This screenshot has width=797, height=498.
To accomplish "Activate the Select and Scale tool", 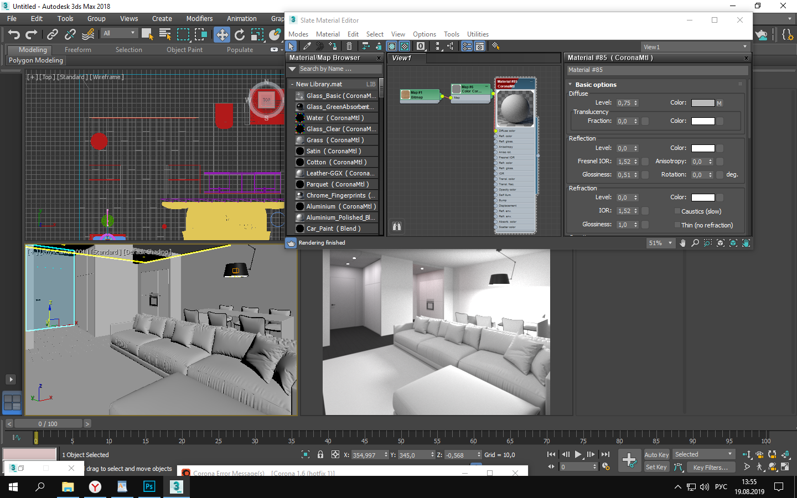I will [257, 34].
